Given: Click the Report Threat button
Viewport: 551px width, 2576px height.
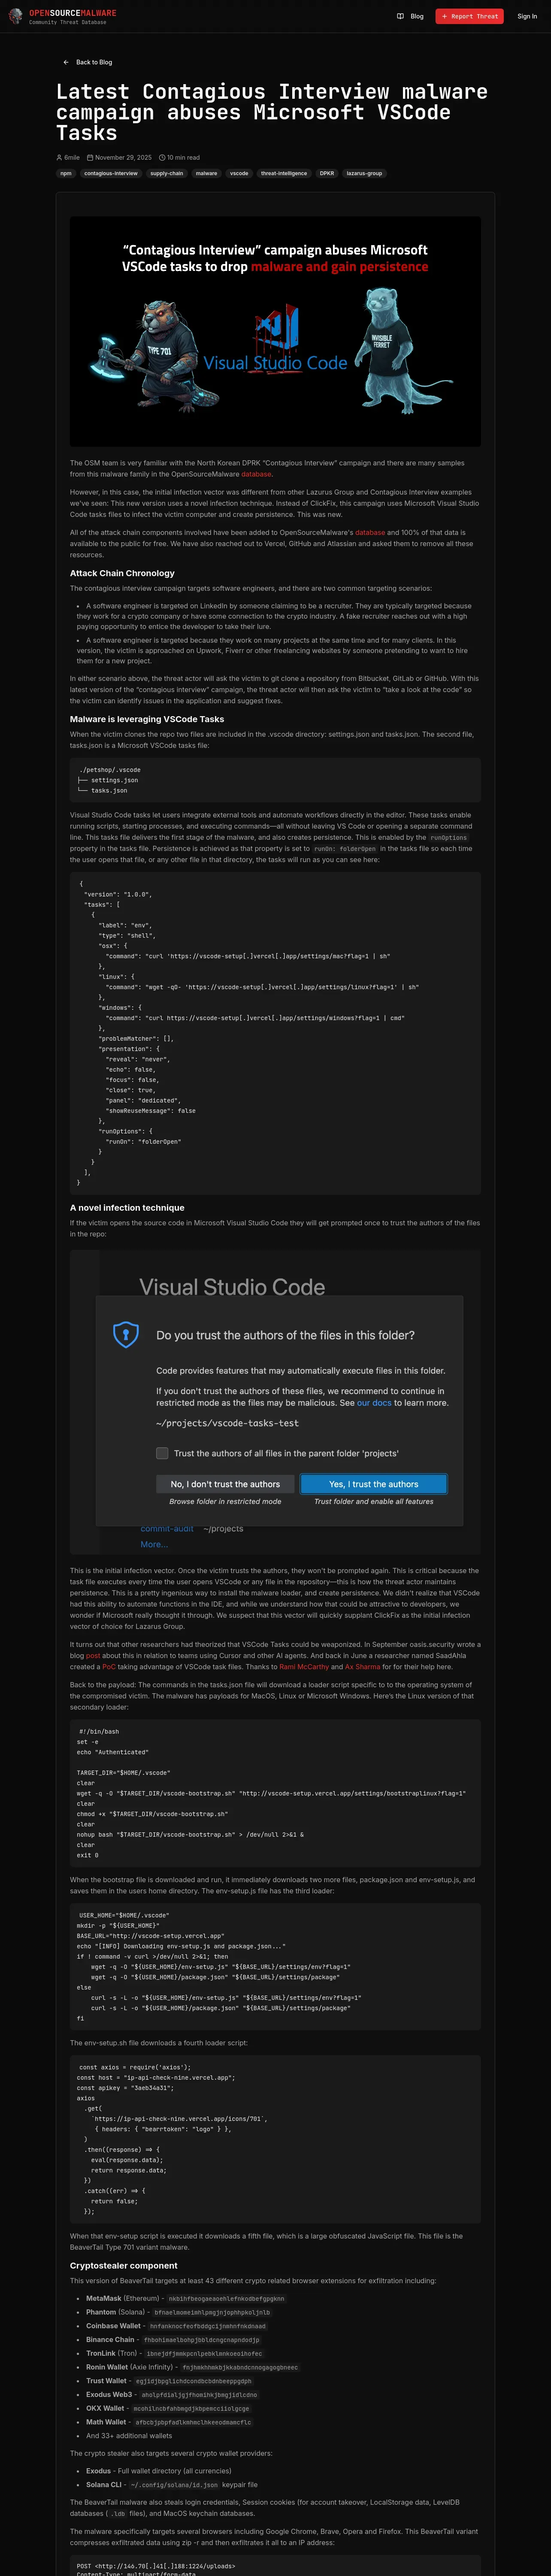Looking at the screenshot, I should coord(469,16).
